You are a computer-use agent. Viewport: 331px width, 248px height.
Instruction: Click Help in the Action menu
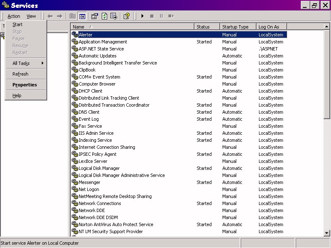[x=17, y=95]
